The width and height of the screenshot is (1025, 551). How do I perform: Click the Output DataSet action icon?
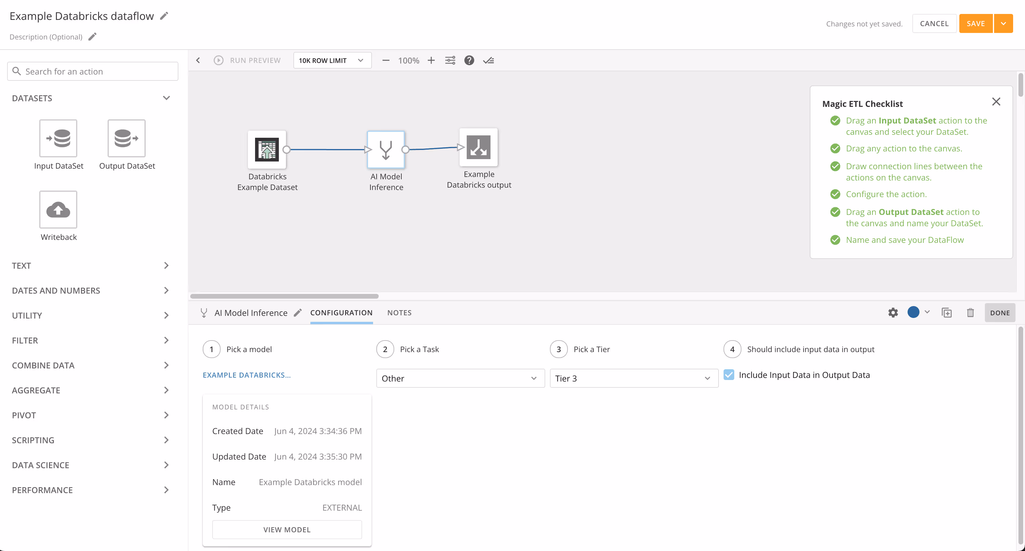pyautogui.click(x=127, y=138)
